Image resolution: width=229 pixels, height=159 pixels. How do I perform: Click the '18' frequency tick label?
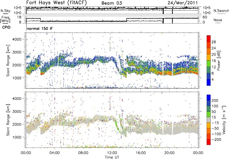click(19, 17)
